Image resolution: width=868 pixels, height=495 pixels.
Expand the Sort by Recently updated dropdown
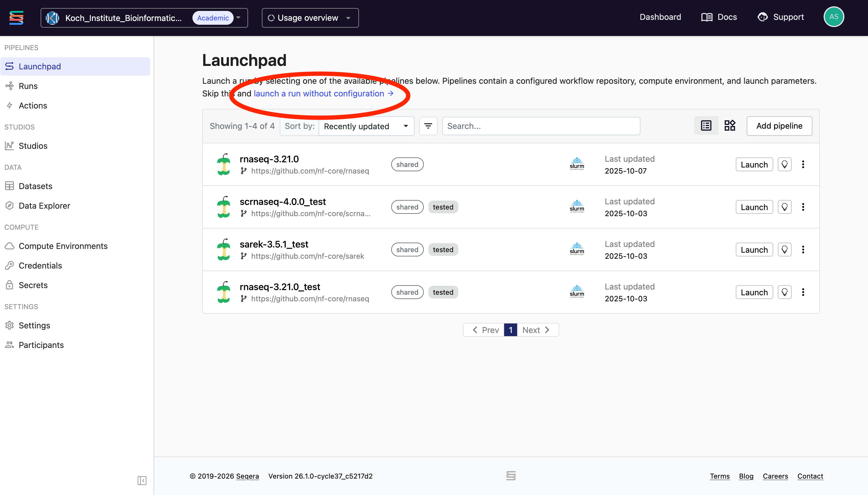point(366,126)
